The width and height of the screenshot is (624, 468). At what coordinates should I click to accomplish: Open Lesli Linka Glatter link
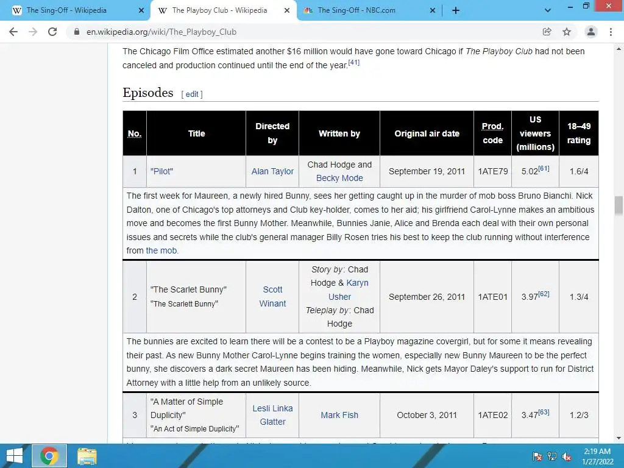click(x=272, y=415)
